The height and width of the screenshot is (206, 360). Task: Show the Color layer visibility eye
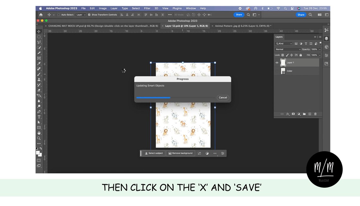coord(277,71)
